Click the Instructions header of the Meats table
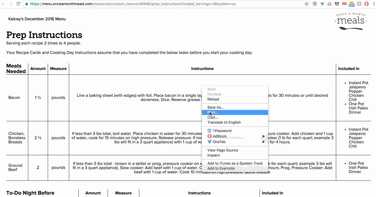This screenshot has width=376, height=197. (x=202, y=69)
